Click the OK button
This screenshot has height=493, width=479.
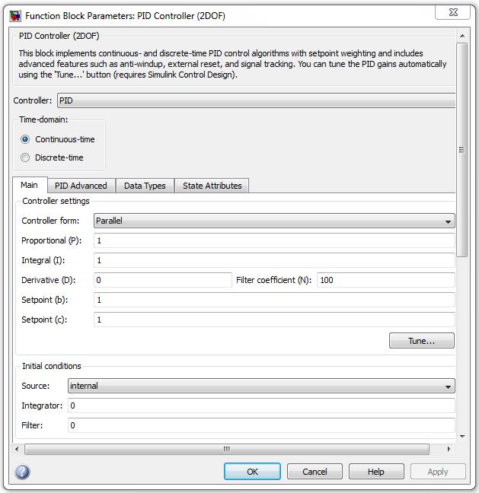[x=252, y=472]
